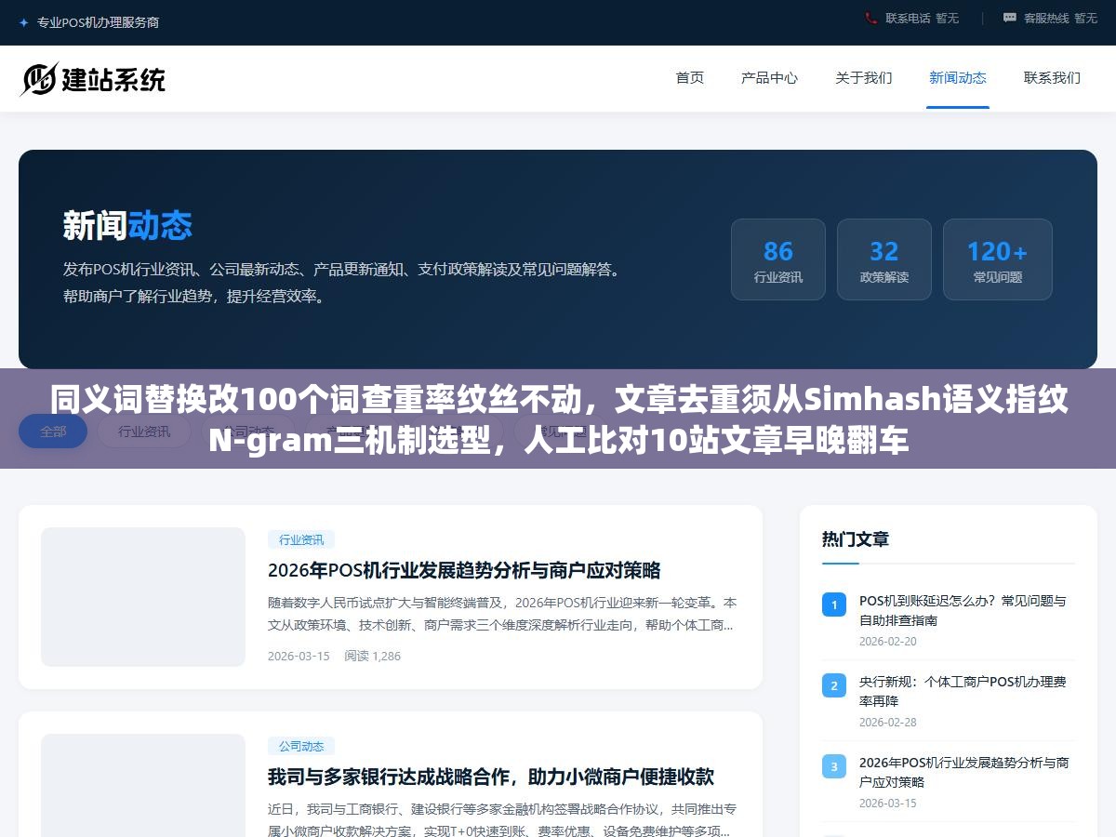Viewport: 1116px width, 837px height.
Task: Click thumbnail of the 战略合作 article
Action: 143,786
